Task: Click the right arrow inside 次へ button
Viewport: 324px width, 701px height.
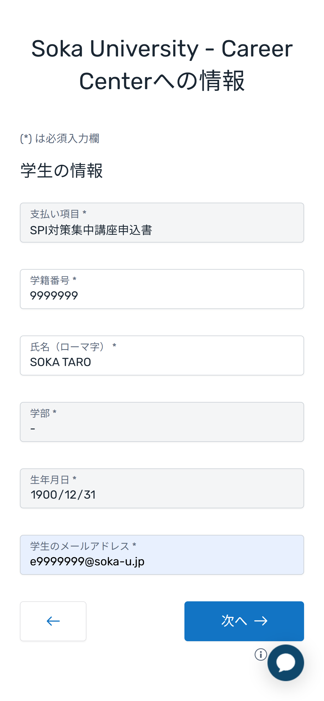Action: click(261, 621)
